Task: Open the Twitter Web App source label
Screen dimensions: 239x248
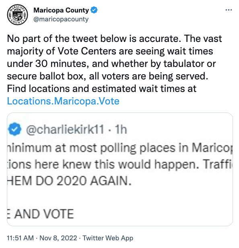Action: coord(108,238)
